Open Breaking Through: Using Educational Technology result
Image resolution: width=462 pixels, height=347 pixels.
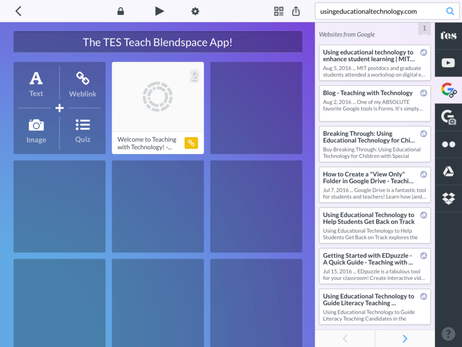pos(374,144)
